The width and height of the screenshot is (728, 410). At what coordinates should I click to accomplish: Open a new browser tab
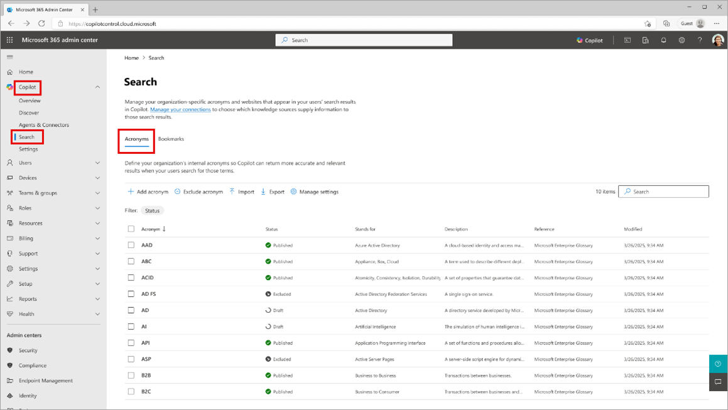point(95,10)
